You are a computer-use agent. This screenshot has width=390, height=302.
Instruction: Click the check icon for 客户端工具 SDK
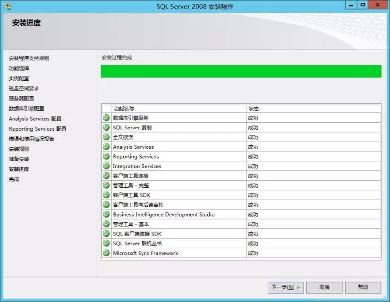click(x=106, y=195)
